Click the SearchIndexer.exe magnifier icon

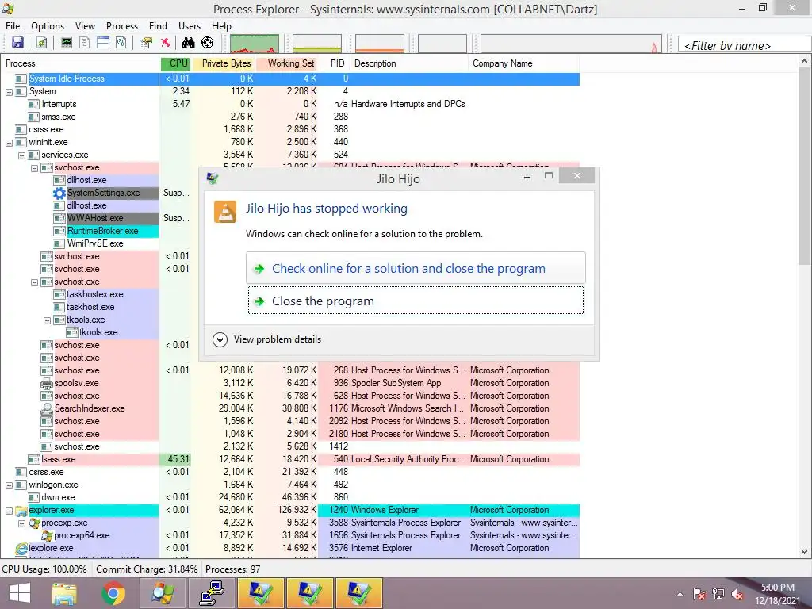coord(47,408)
